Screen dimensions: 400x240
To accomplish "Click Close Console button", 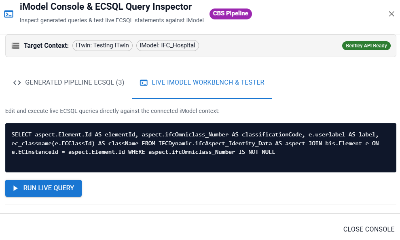I will click(x=369, y=229).
